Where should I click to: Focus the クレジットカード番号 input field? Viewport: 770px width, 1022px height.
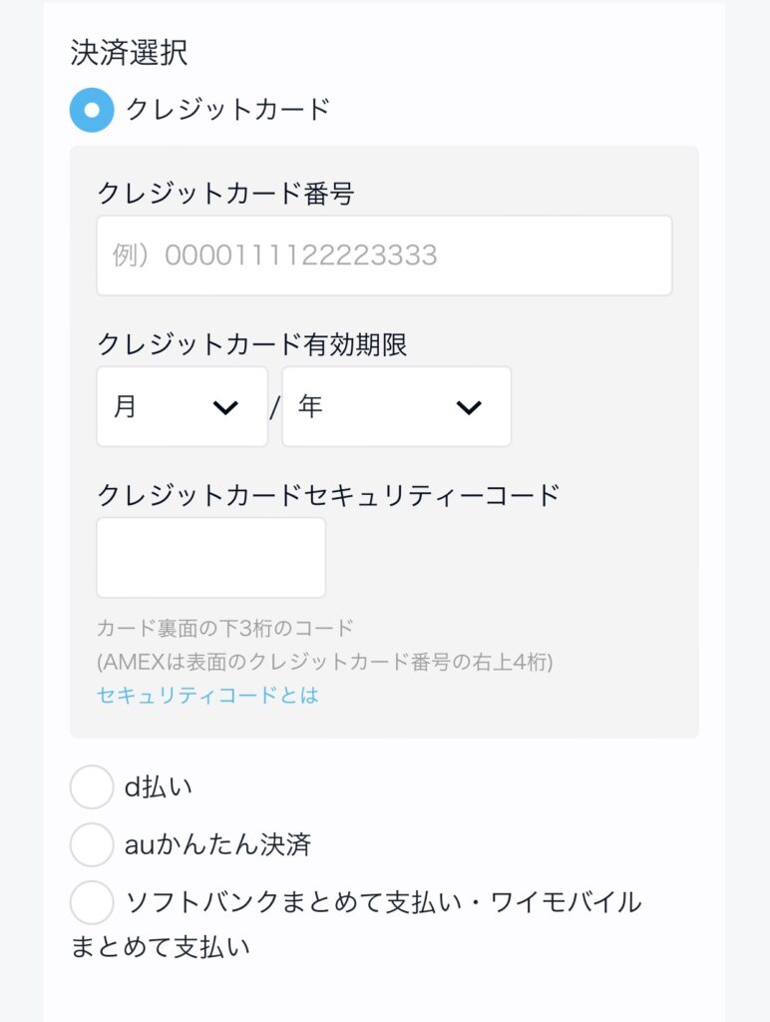coord(384,255)
